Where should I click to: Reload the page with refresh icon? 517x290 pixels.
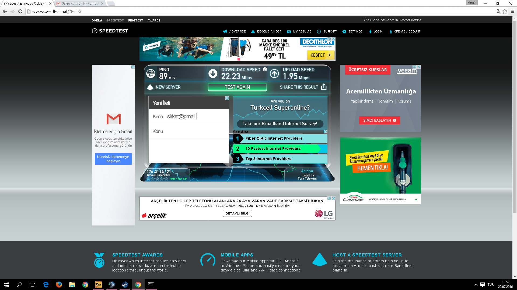point(20,11)
